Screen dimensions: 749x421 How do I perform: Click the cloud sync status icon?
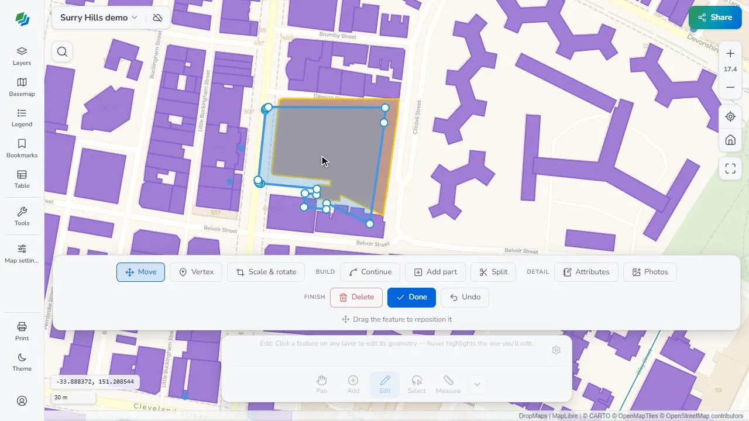pyautogui.click(x=157, y=18)
